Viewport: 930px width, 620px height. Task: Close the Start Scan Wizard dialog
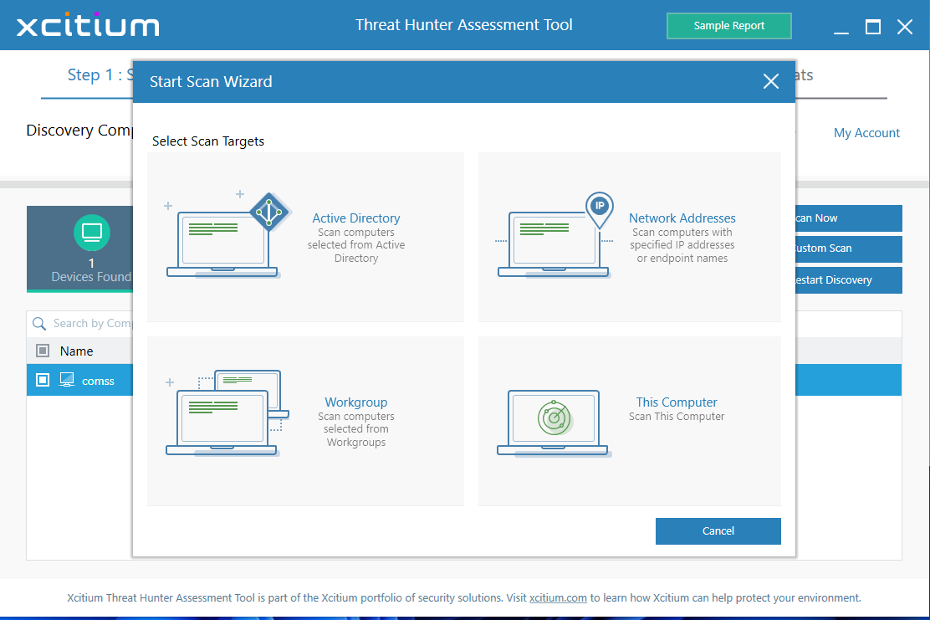click(x=770, y=81)
